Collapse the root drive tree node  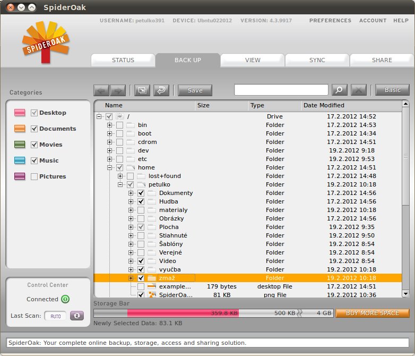[99, 116]
